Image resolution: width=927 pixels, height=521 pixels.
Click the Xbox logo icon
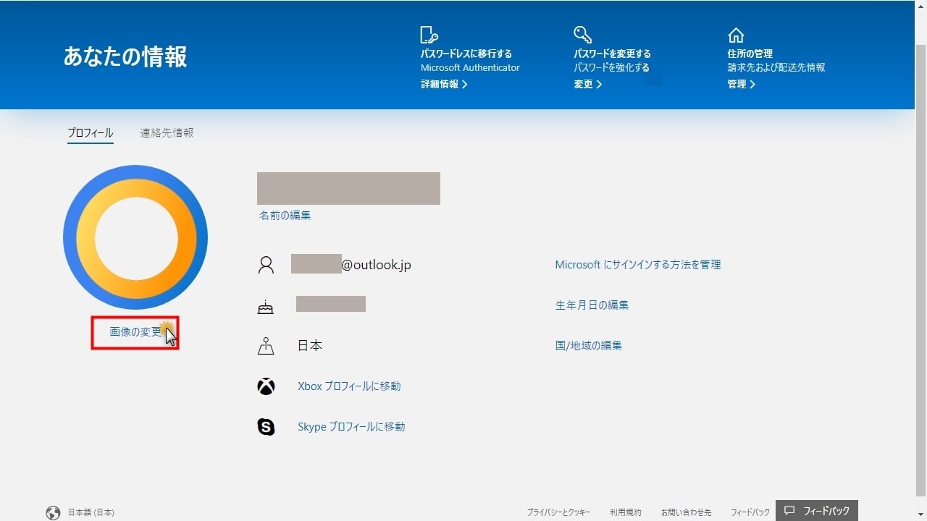pyautogui.click(x=266, y=386)
